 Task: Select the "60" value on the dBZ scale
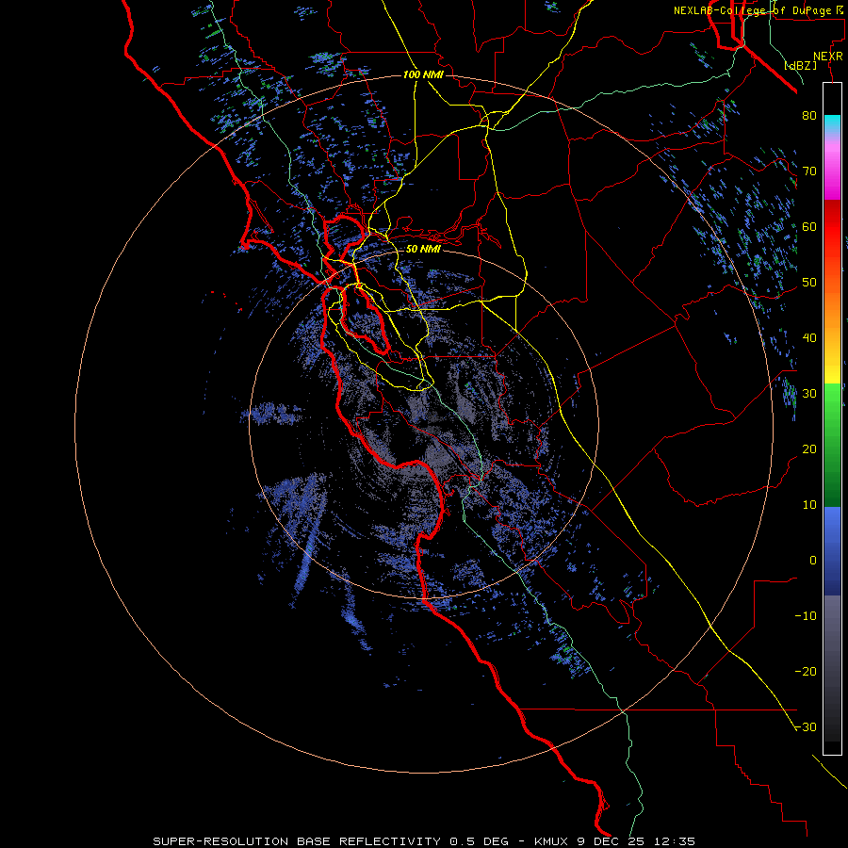tap(809, 227)
